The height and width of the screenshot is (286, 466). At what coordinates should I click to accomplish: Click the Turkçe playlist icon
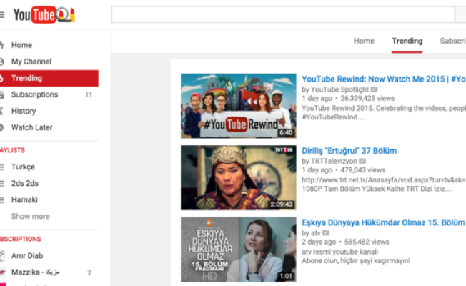coord(2,167)
